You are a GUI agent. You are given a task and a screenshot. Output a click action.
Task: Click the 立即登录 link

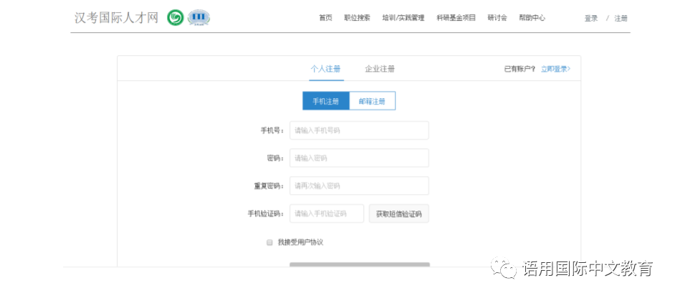tap(556, 69)
